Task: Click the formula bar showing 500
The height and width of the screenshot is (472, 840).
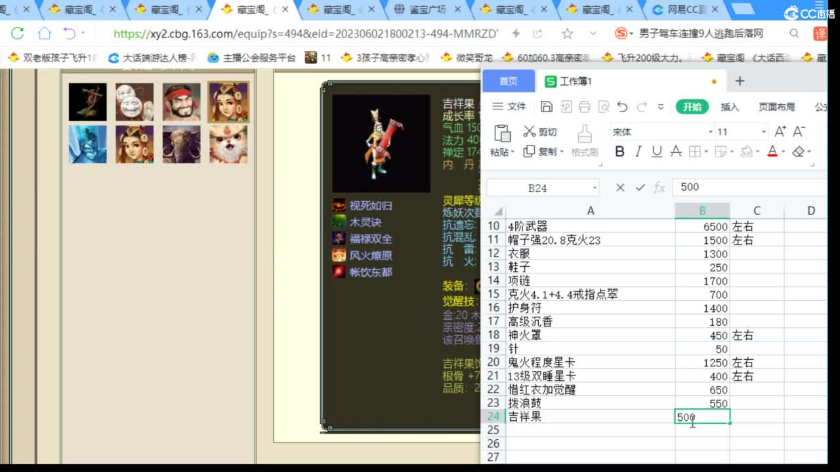Action: 751,187
